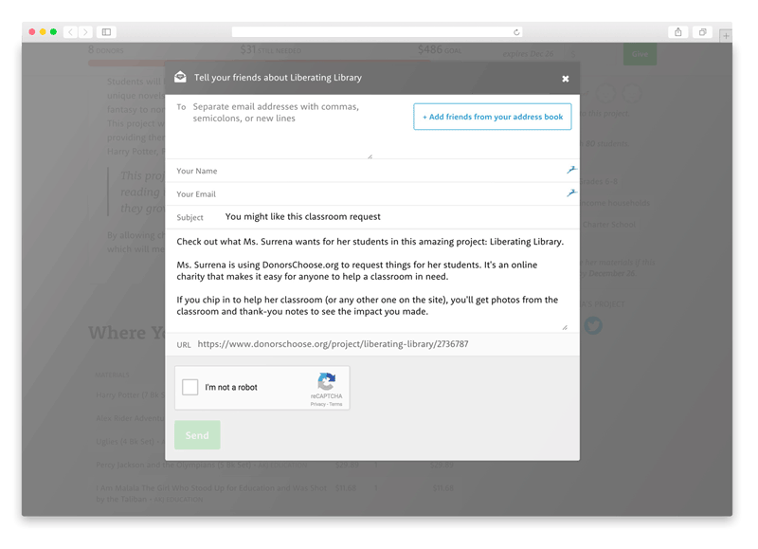Click the Subject field text
The height and width of the screenshot is (549, 758).
coord(303,217)
